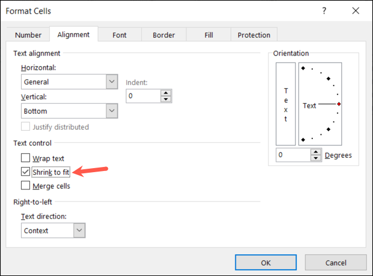Click the Cancel button
The image size is (373, 276).
point(335,262)
